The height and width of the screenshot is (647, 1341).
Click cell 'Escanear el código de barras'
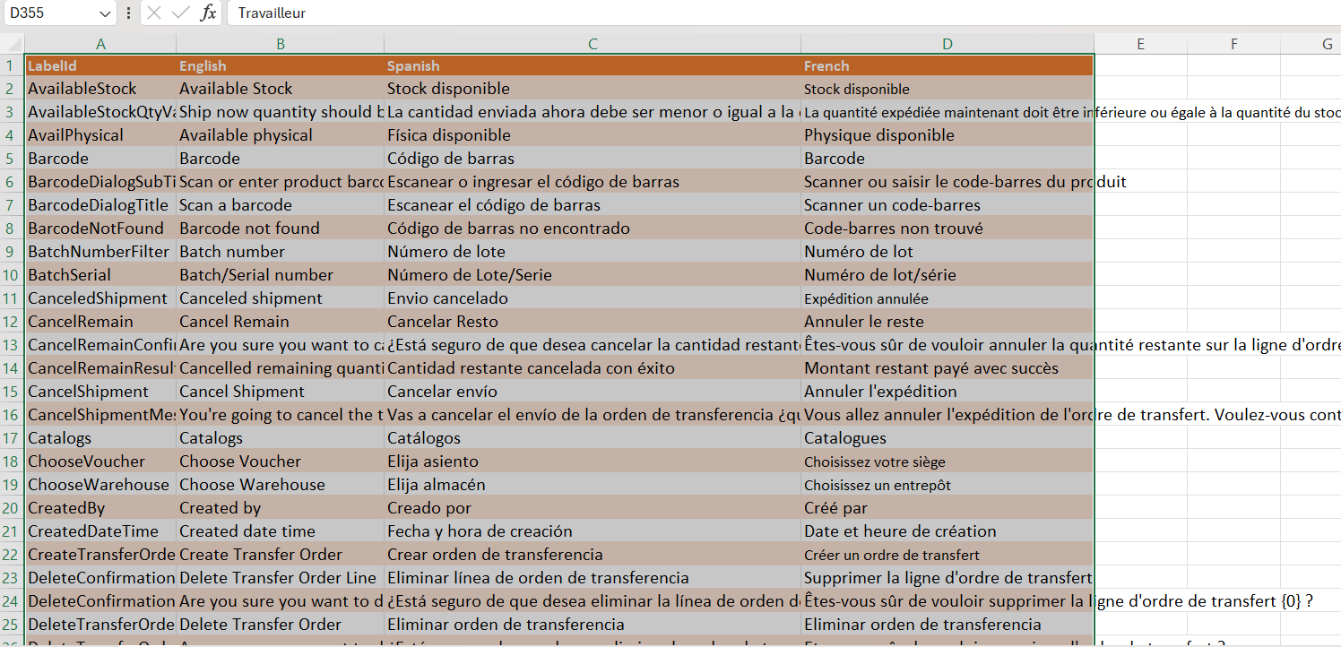[x=593, y=205]
